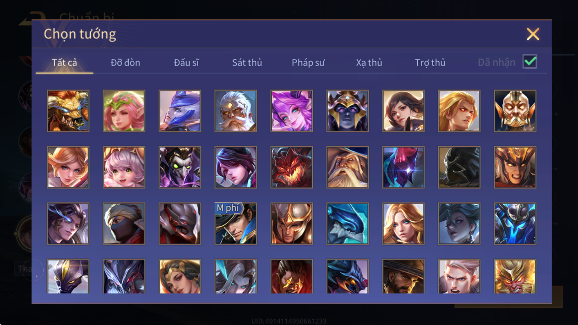Close the Chọn tướng dialog
The width and height of the screenshot is (578, 325).
point(533,34)
